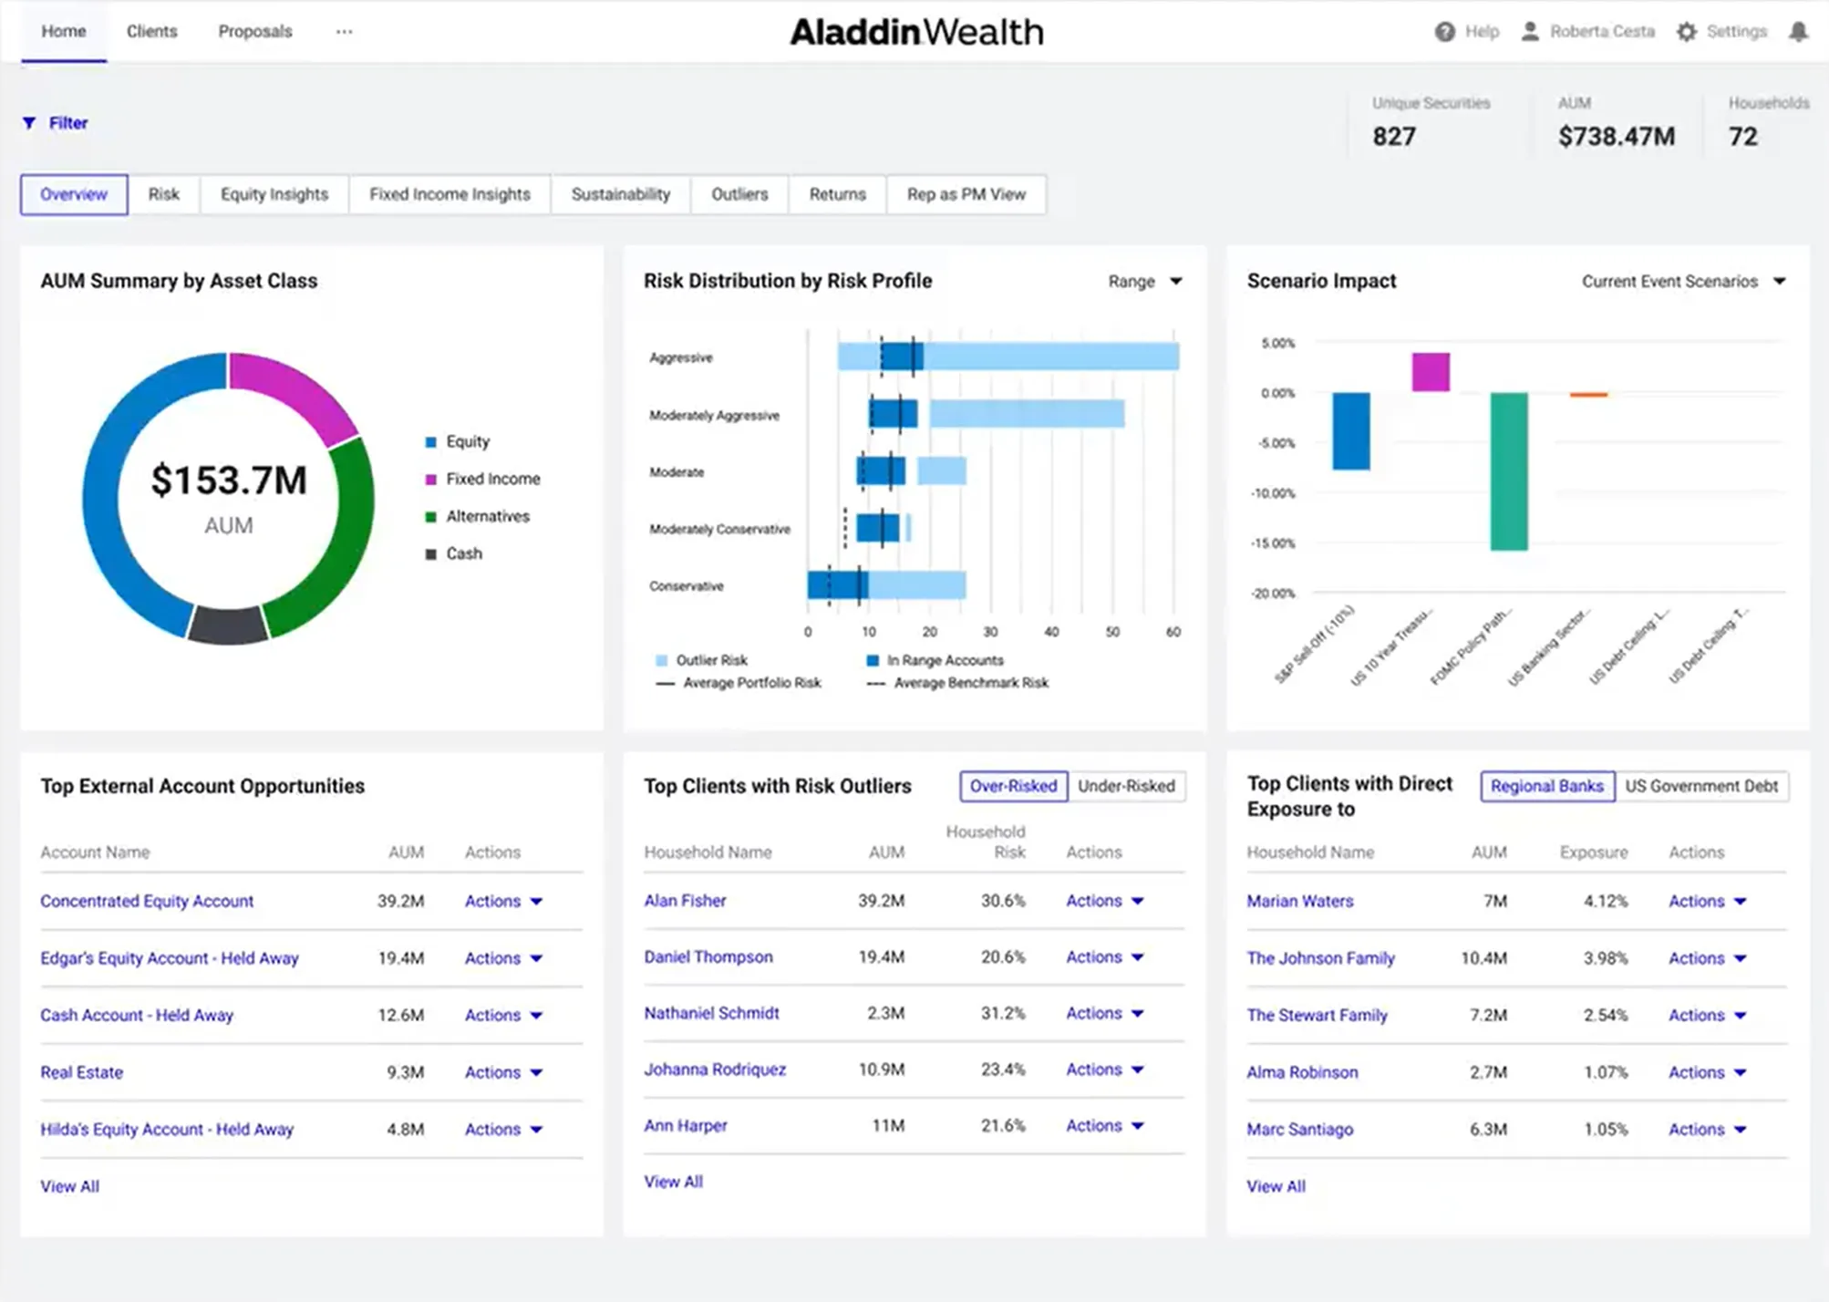Open the ellipsis overflow menu in navigation
1829x1302 pixels.
(344, 30)
